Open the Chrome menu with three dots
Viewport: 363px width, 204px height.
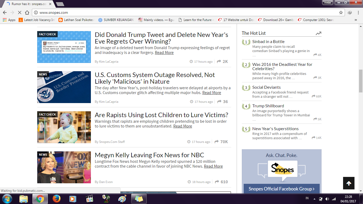point(358,12)
